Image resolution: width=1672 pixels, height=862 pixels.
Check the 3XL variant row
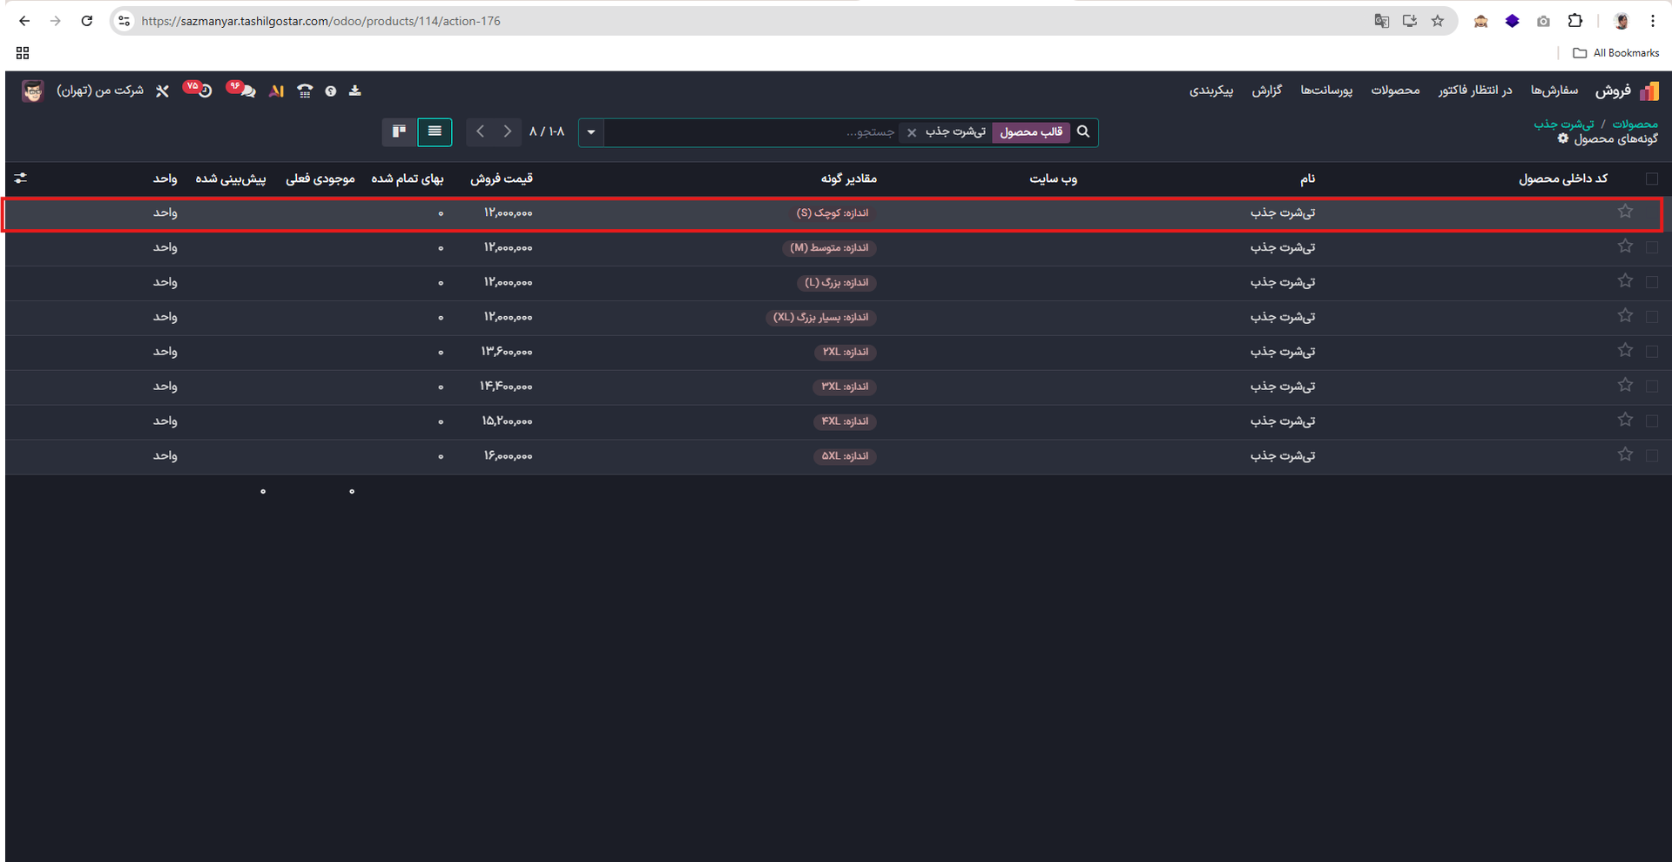click(1652, 387)
